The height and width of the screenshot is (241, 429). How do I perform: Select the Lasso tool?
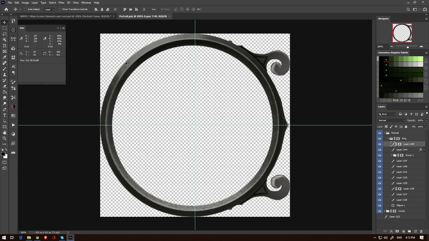click(x=4, y=34)
